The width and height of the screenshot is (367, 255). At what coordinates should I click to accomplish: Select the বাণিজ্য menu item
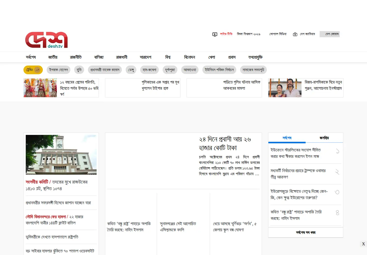click(99, 57)
